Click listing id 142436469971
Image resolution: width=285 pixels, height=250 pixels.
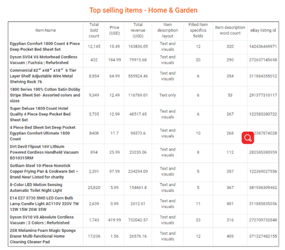[263, 46]
